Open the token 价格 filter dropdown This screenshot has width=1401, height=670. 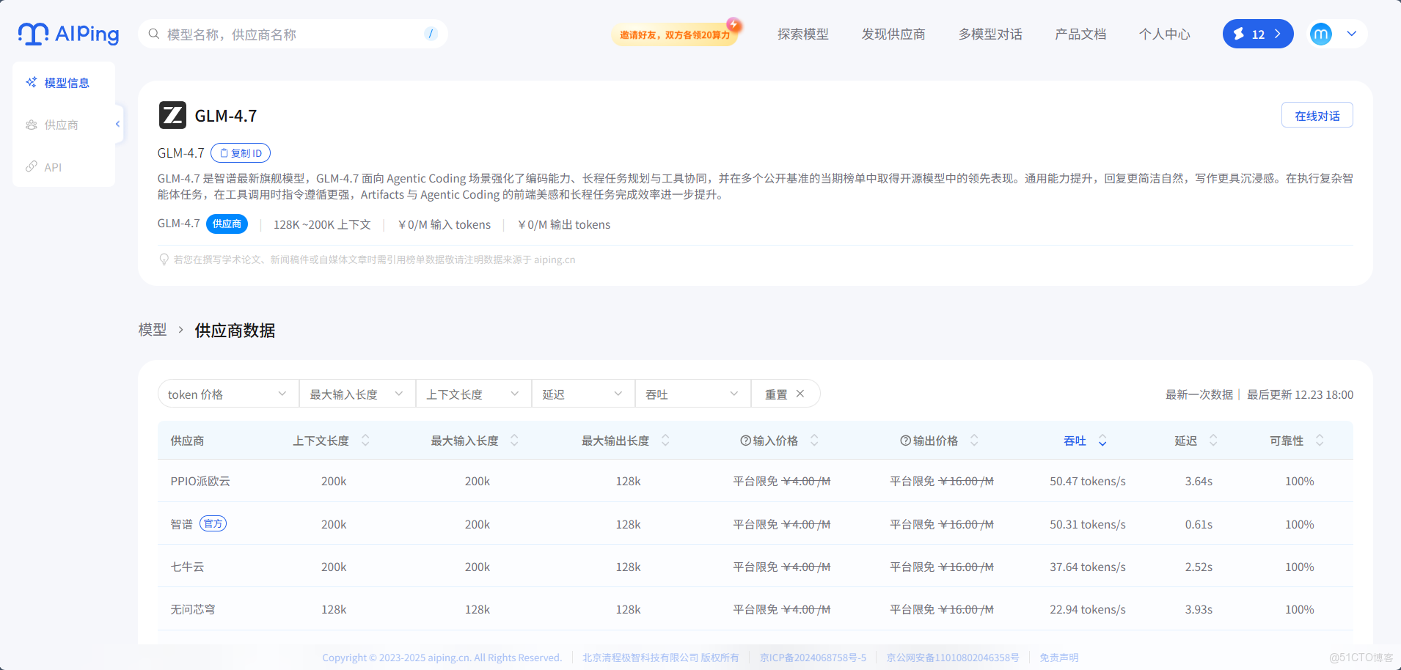click(228, 394)
